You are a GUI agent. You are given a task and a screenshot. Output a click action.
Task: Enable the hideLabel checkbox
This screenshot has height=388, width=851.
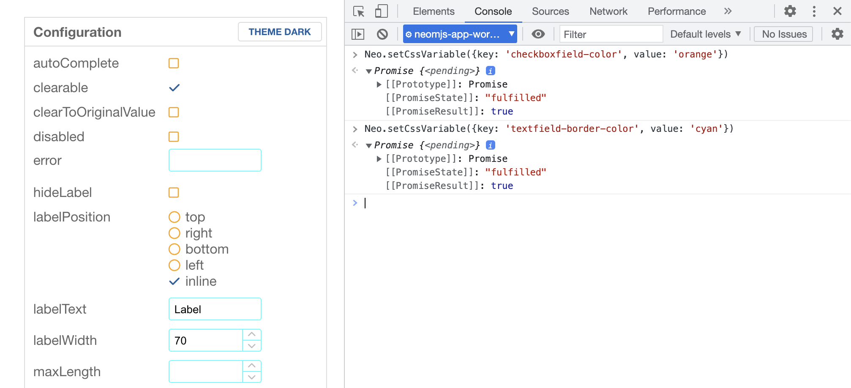(174, 193)
